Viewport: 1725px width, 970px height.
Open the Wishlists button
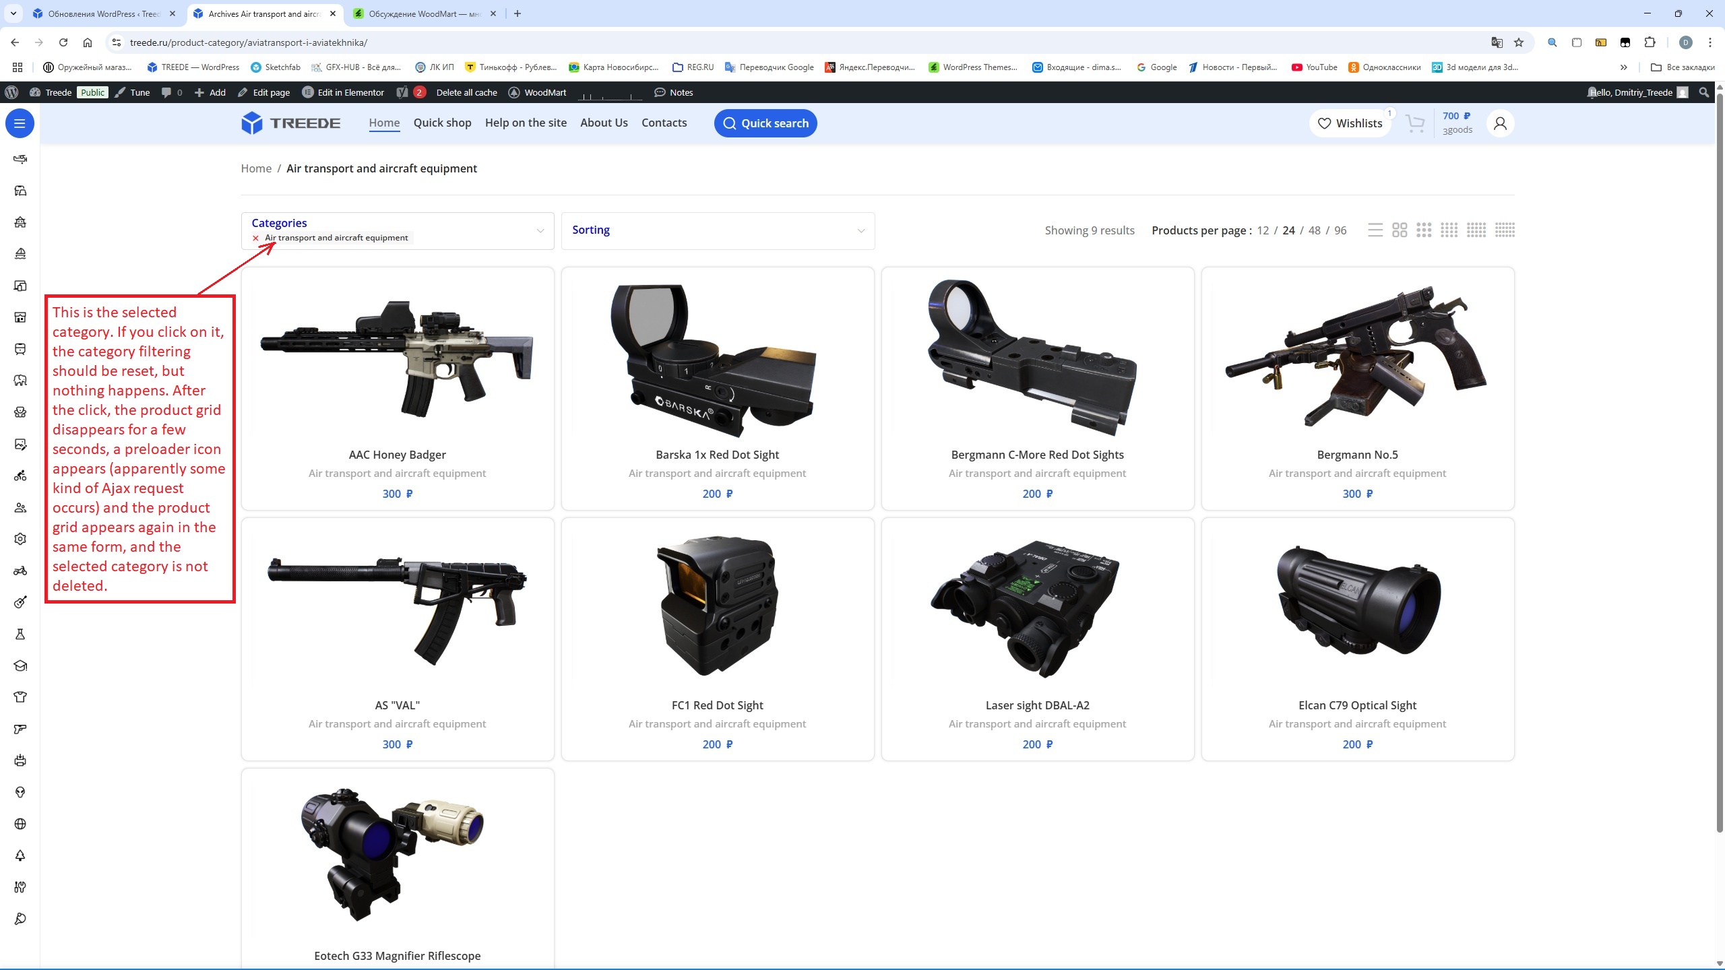[x=1350, y=123]
